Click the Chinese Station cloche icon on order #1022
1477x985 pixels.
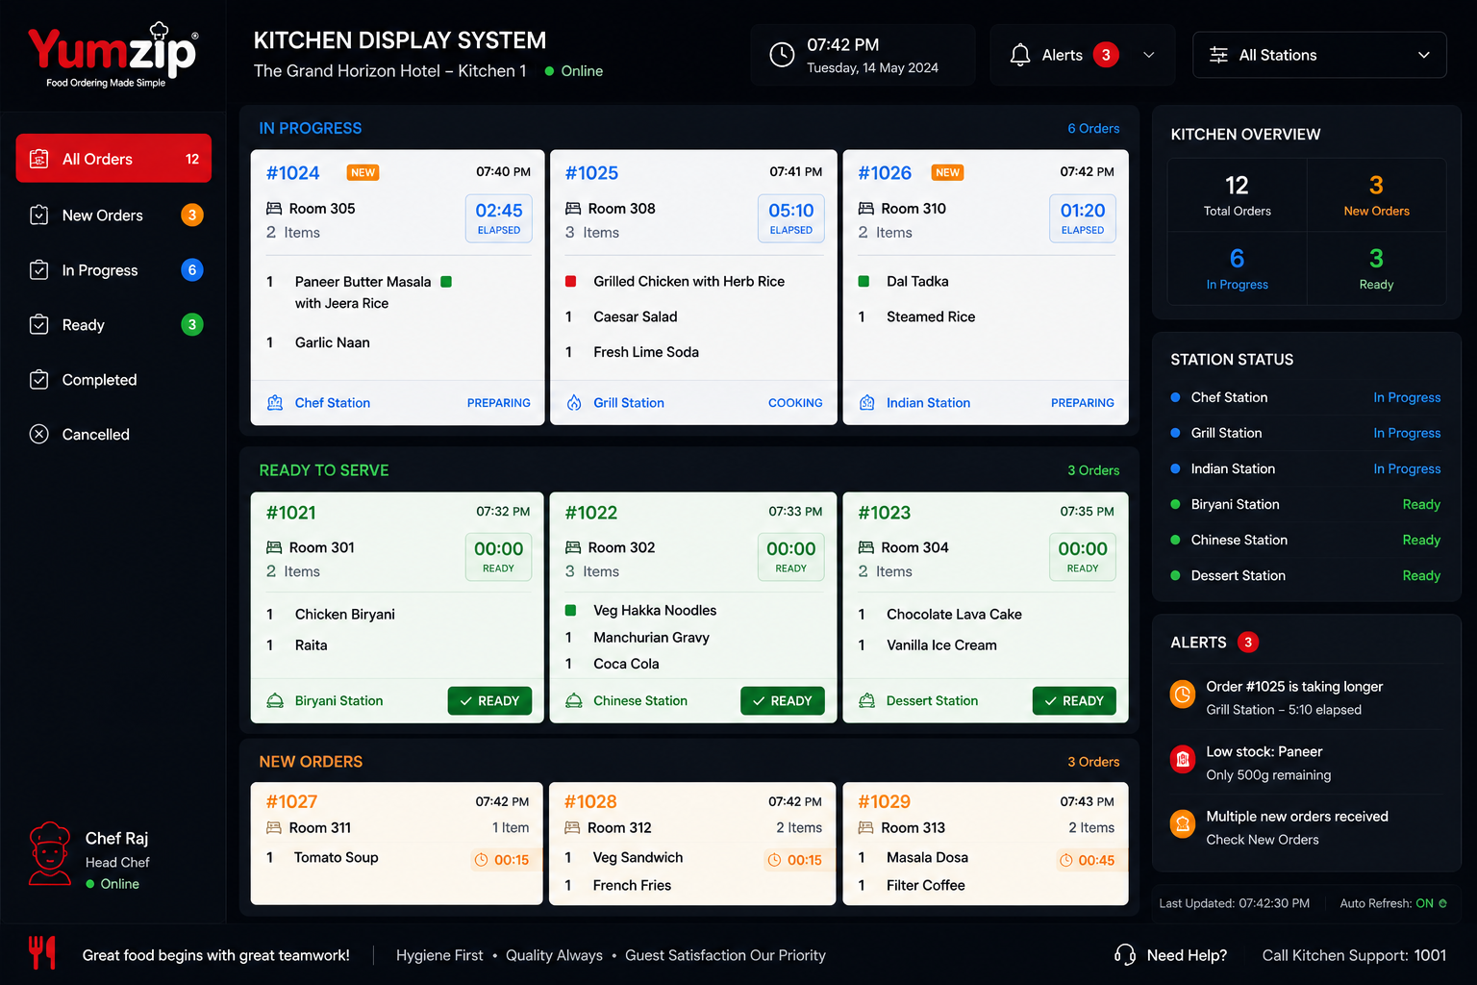click(x=574, y=701)
